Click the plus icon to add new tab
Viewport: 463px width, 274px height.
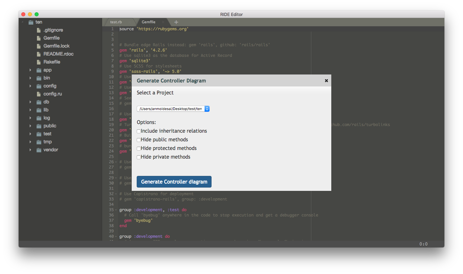point(176,22)
